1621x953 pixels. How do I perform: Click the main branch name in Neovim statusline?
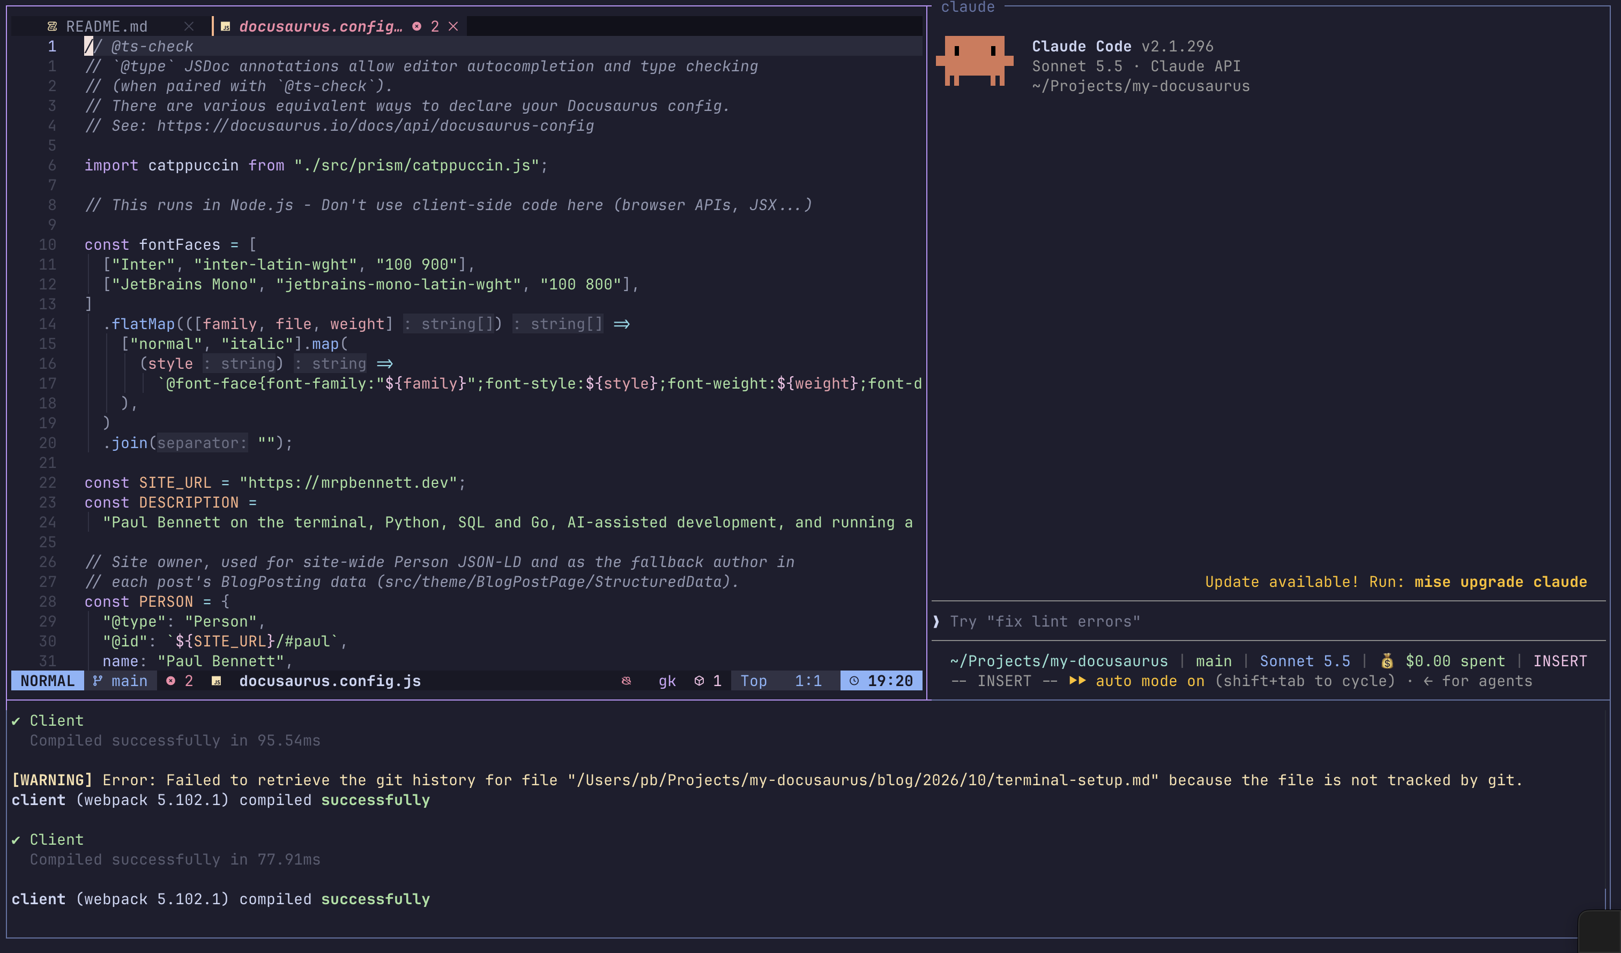click(129, 680)
